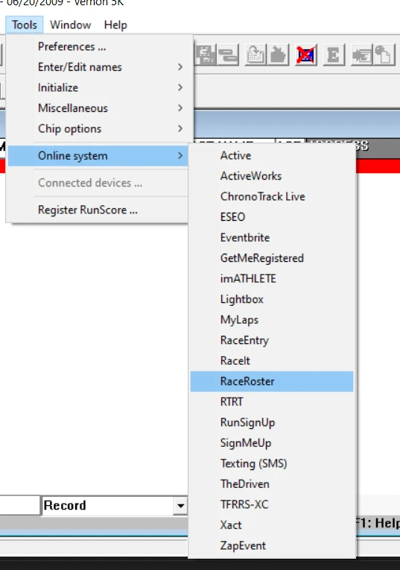Viewport: 400px width, 570px height.
Task: Select TheDriven online system
Action: pos(272,484)
